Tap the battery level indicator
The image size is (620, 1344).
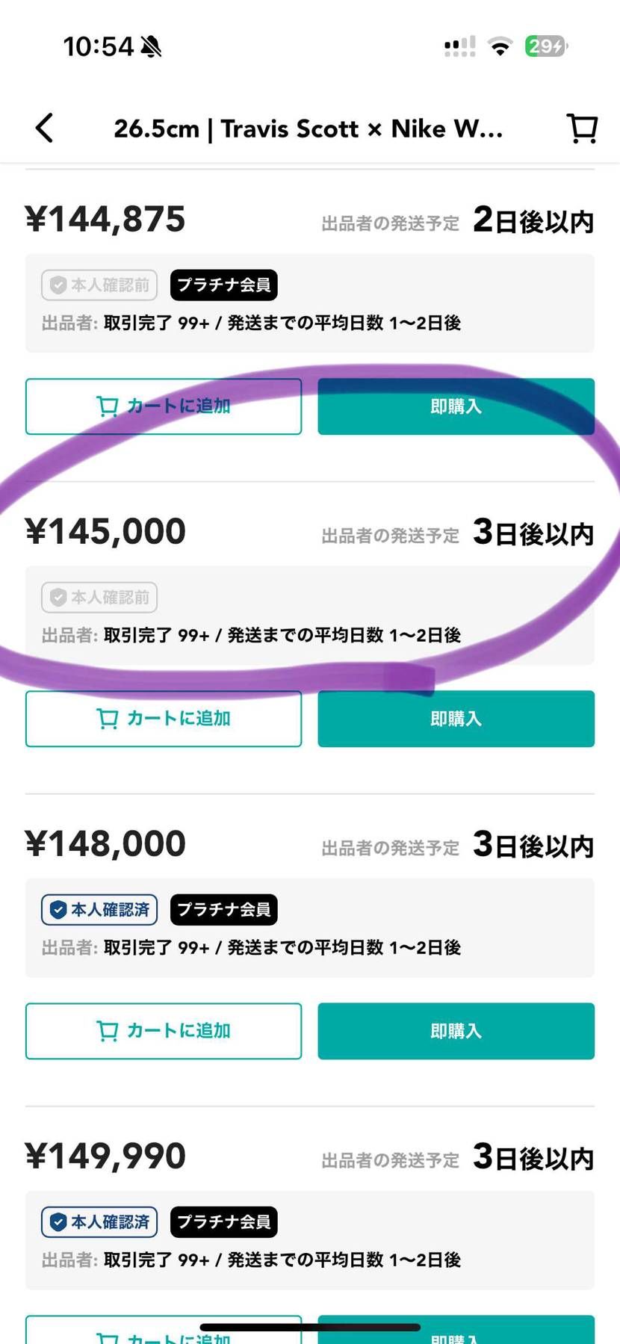point(546,46)
